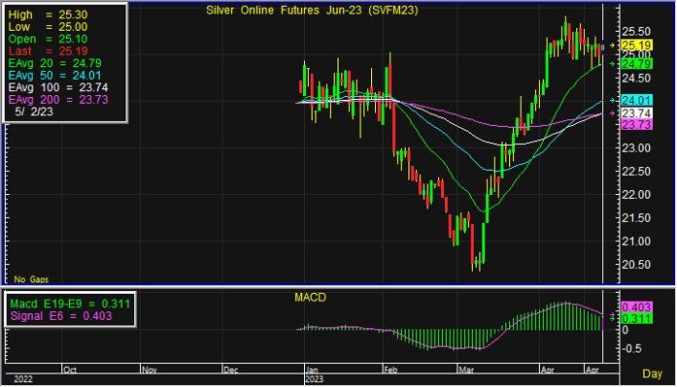Click the EAvg 20 legend row

point(54,63)
